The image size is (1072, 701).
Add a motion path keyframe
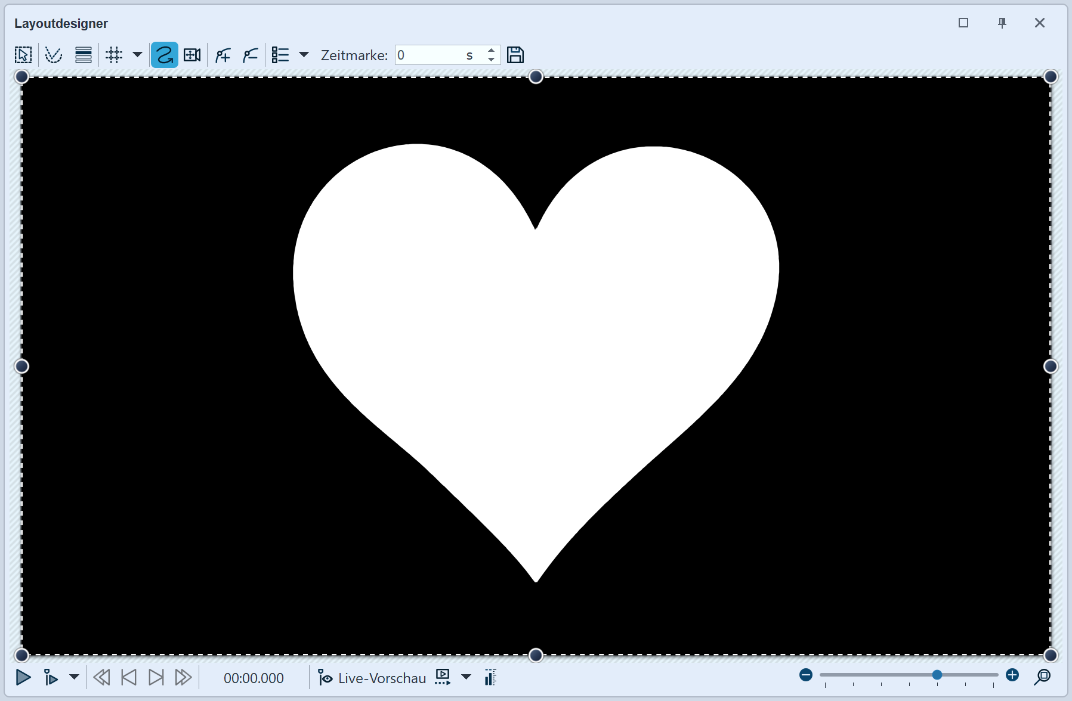click(223, 55)
